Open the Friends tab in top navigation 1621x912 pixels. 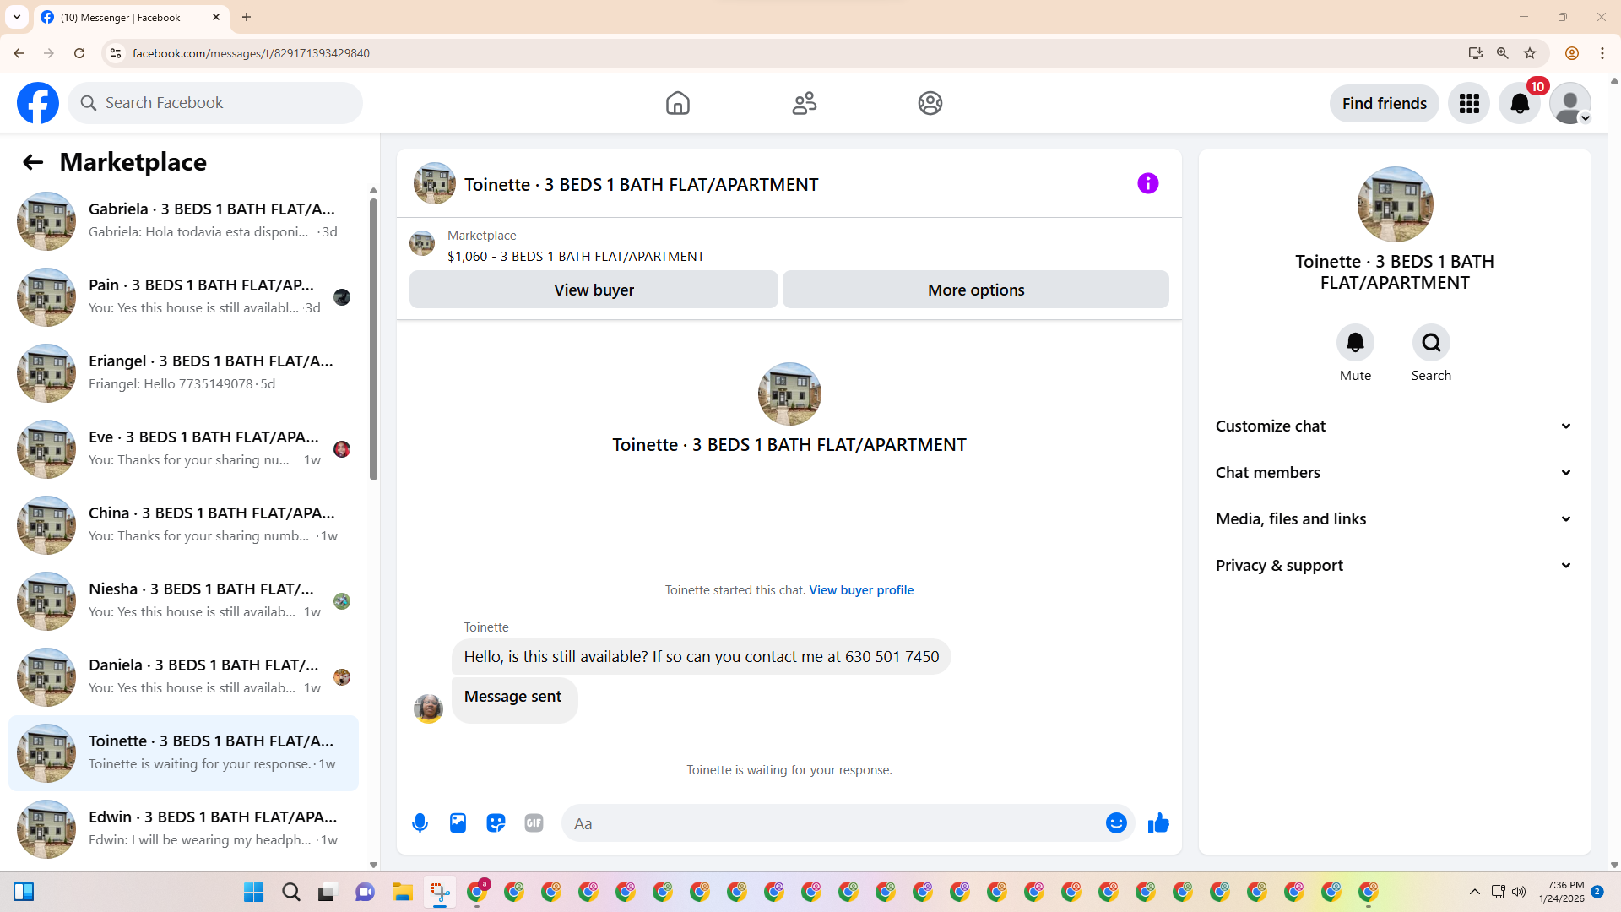[804, 103]
